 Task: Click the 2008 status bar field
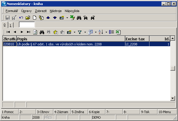[x=37, y=117]
